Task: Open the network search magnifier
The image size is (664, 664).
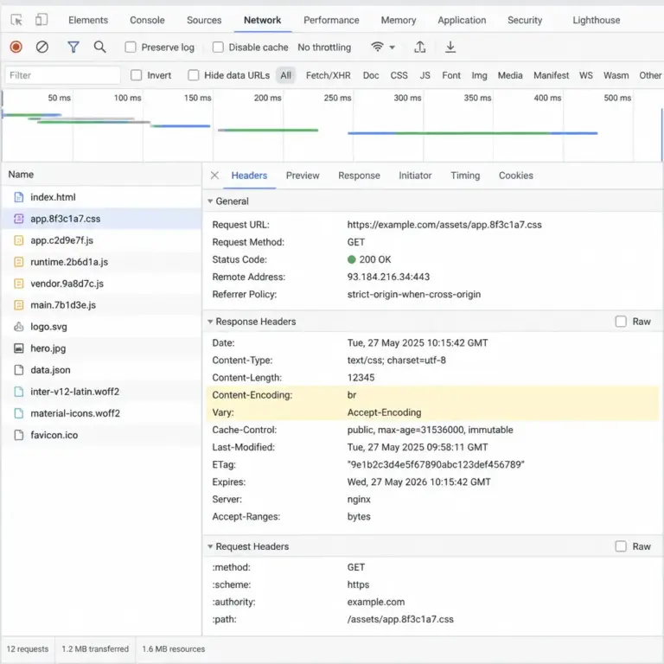Action: (99, 47)
